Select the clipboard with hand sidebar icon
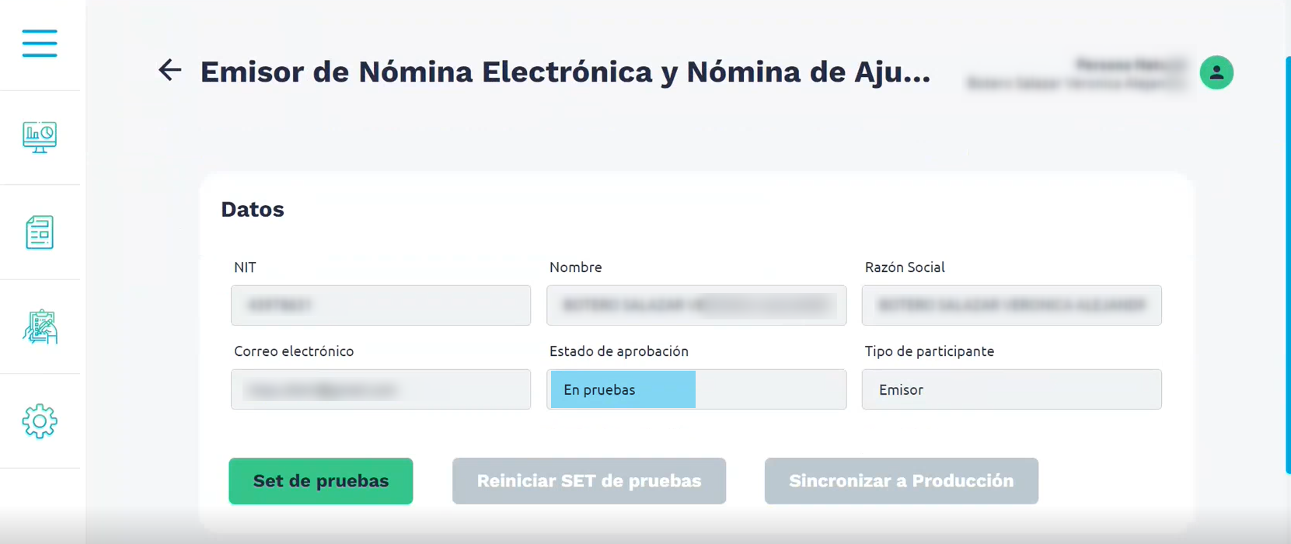 click(40, 327)
